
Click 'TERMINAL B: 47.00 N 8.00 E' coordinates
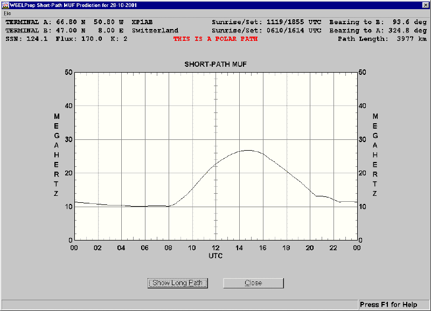coord(65,31)
